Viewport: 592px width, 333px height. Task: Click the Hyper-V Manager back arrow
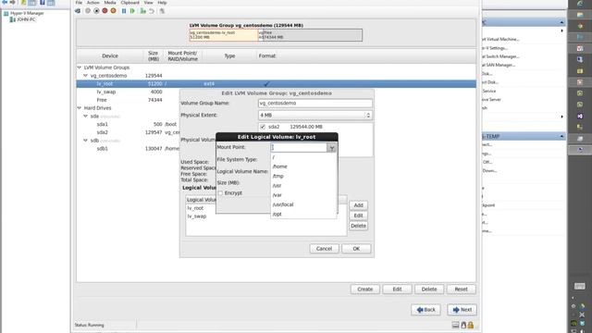point(5,2)
